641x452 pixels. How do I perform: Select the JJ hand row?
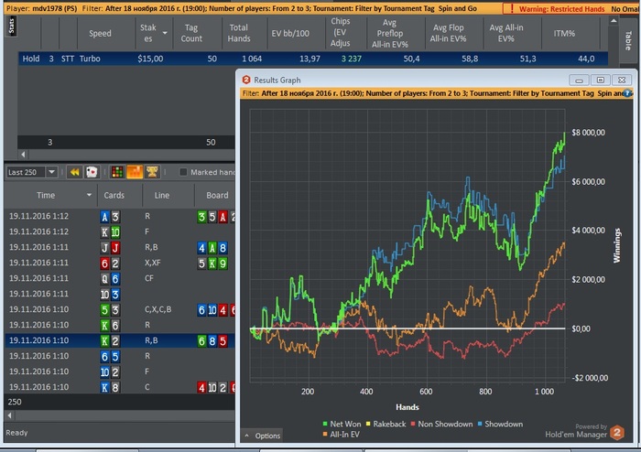[x=120, y=247]
